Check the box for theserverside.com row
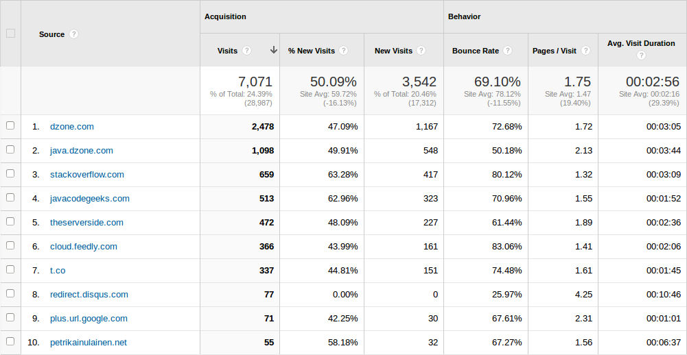This screenshot has height=355, width=687. pos(10,221)
